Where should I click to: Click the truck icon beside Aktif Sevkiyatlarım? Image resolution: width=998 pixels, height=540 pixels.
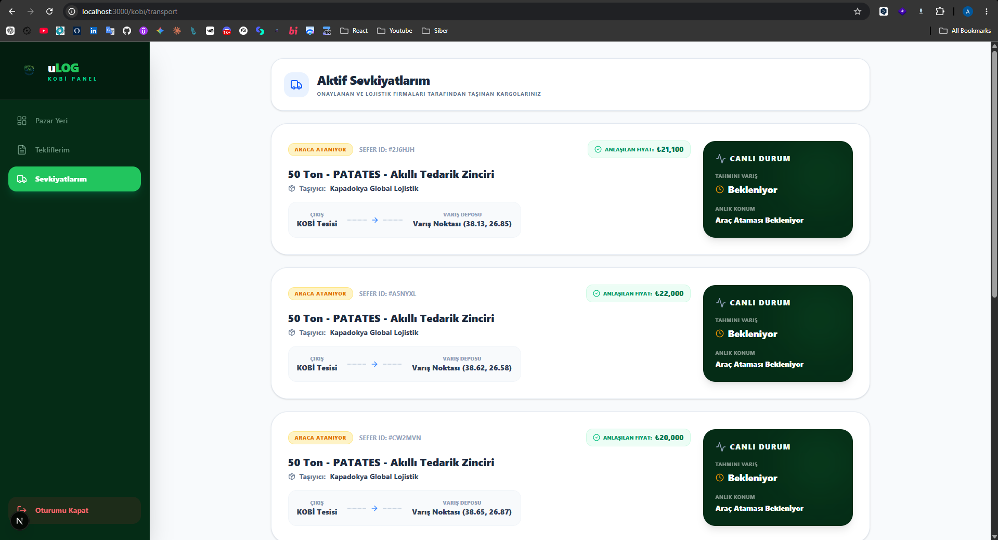[296, 85]
